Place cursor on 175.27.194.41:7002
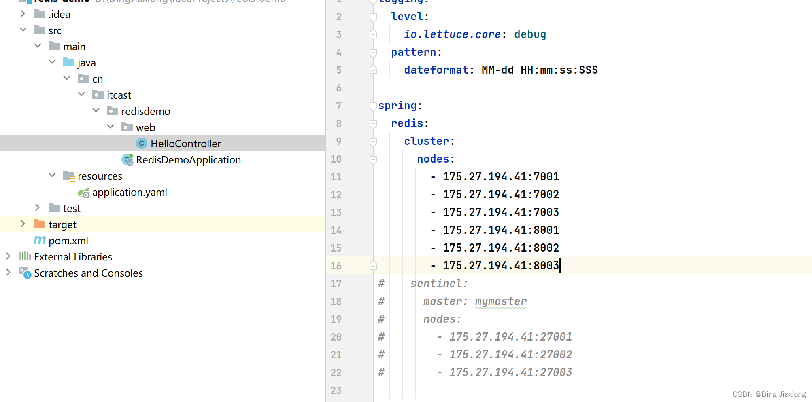Image resolution: width=812 pixels, height=402 pixels. tap(501, 195)
